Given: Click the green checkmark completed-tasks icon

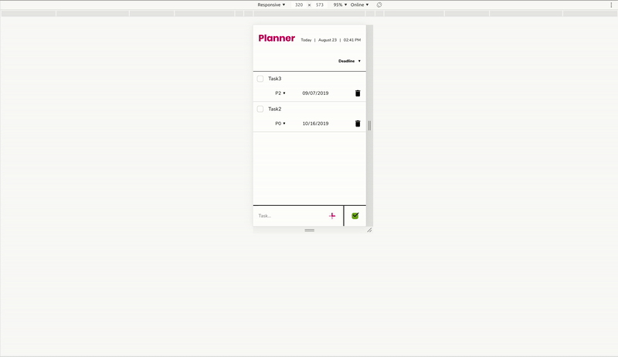Looking at the screenshot, I should 355,216.
